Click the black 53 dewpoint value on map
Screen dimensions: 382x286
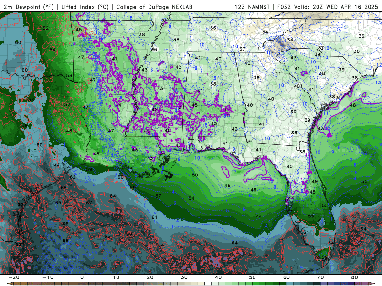pos(69,76)
